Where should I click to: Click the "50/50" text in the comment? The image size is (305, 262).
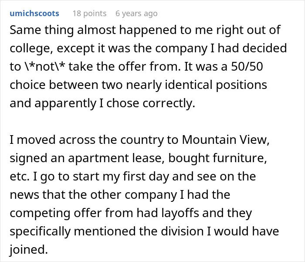[247, 66]
